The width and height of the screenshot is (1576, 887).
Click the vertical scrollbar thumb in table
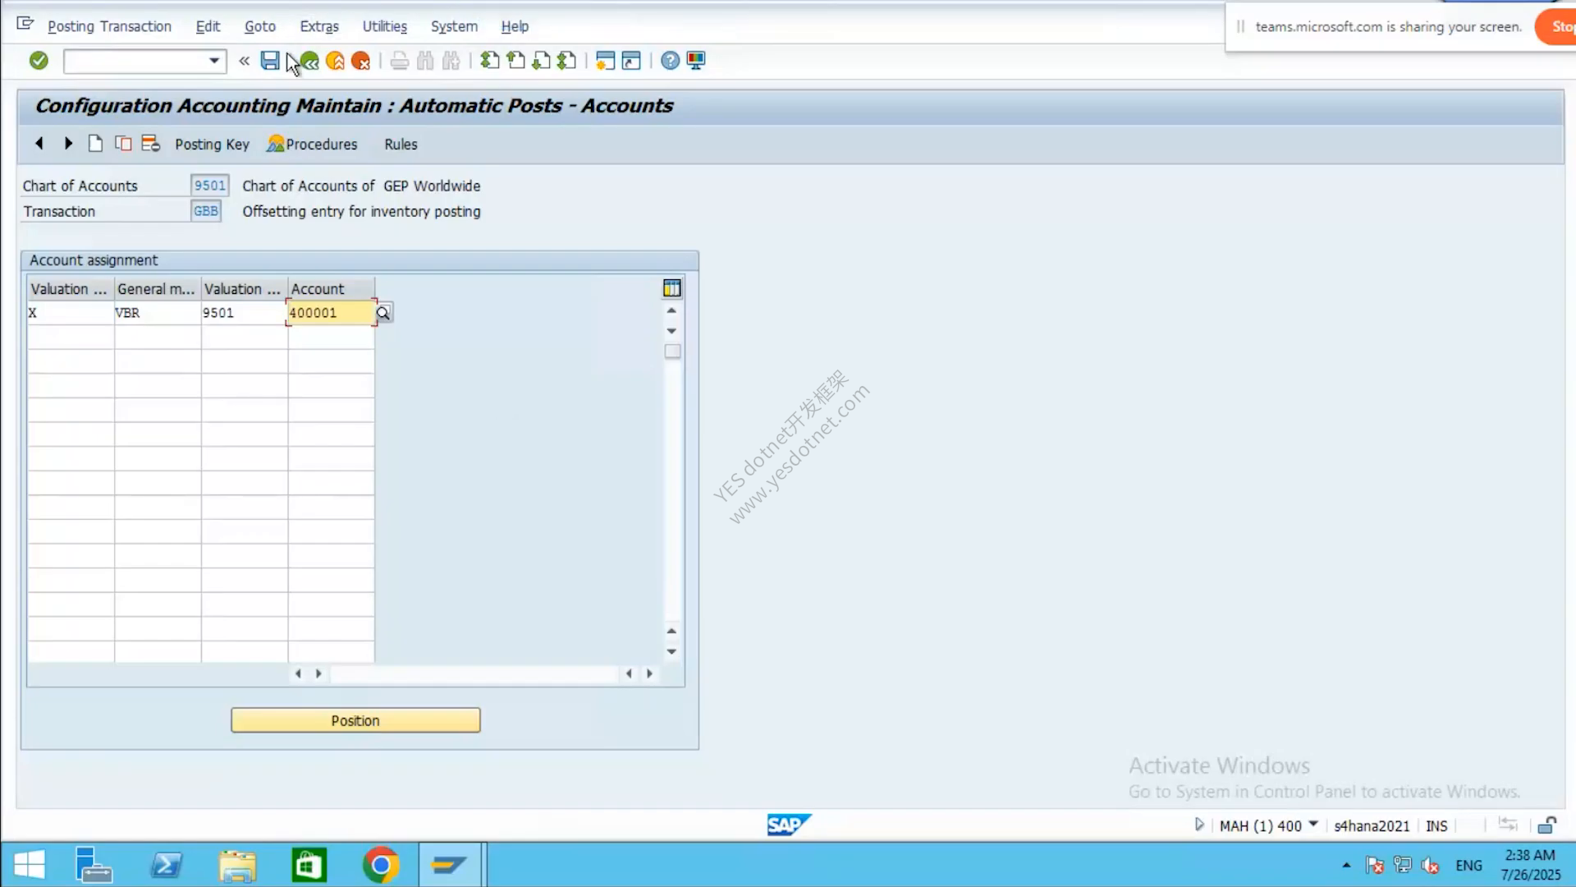click(x=672, y=352)
